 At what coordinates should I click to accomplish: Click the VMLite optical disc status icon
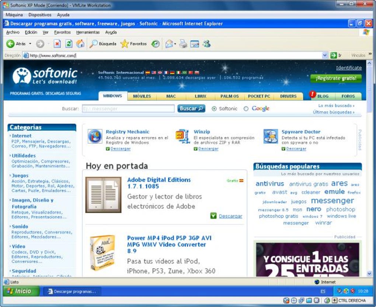point(294,300)
